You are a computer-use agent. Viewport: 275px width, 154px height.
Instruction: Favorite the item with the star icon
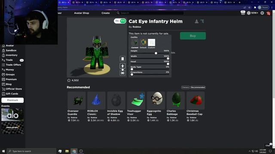69,80
